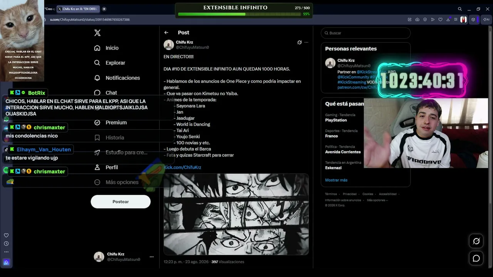Screen dimensions: 493x277
Task: Open the browser shield protection icon
Action: [425, 20]
